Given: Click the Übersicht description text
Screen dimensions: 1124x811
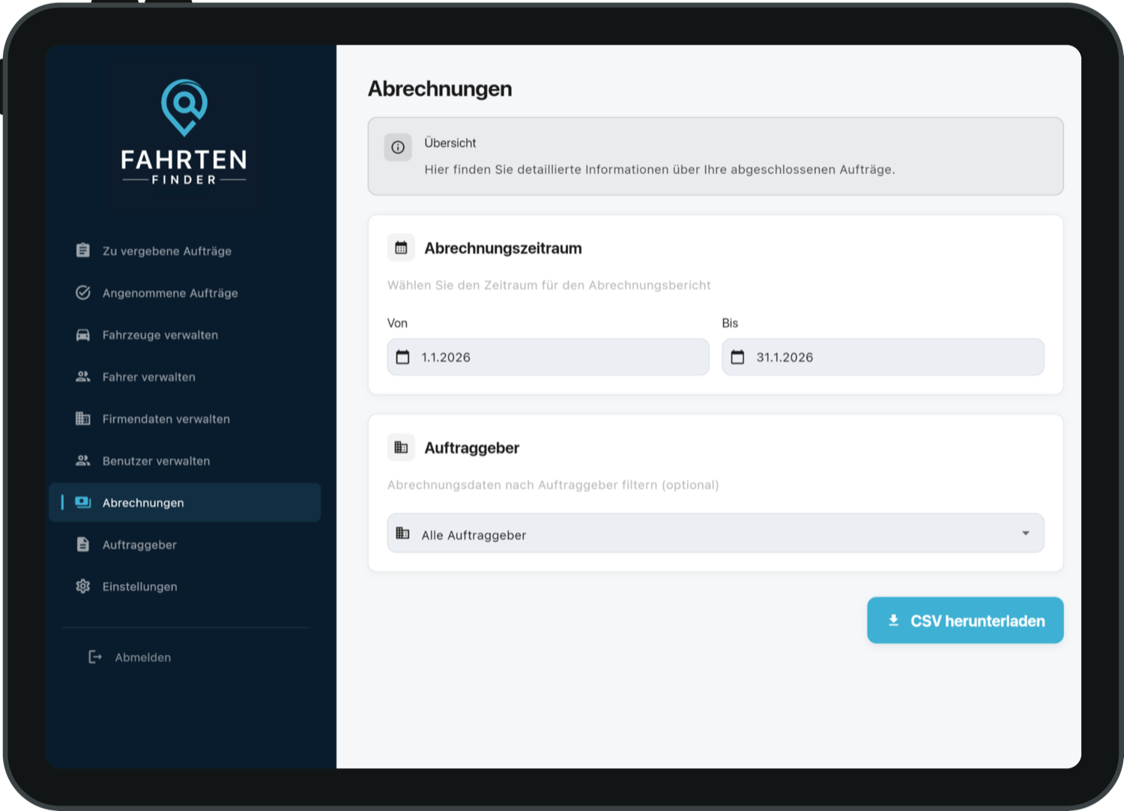Looking at the screenshot, I should (x=659, y=169).
